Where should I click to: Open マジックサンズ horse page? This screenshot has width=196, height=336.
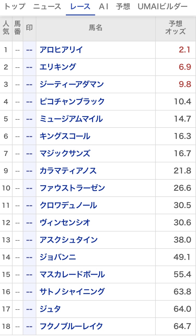click(65, 153)
